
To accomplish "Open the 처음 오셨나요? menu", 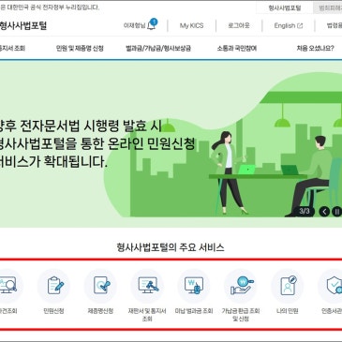I will tap(315, 48).
